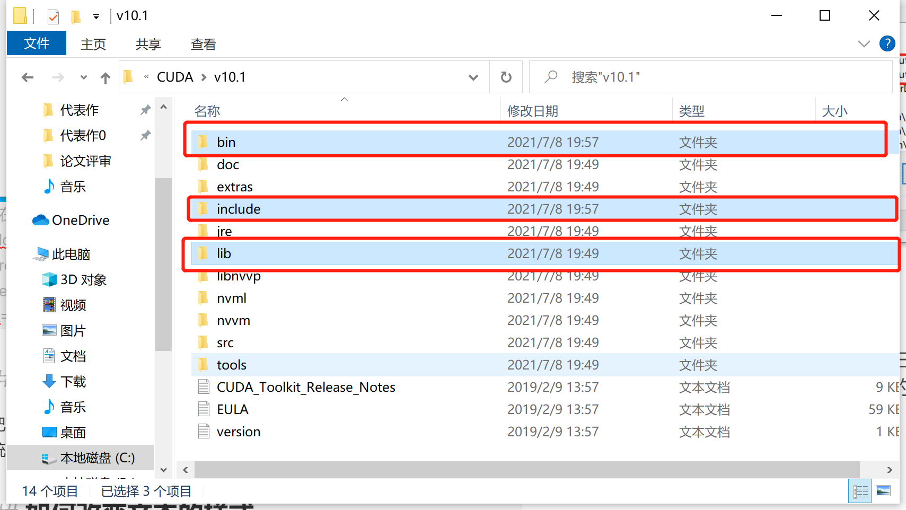The image size is (906, 510).
Task: Unpin 代表作 using its pin icon
Action: [145, 110]
